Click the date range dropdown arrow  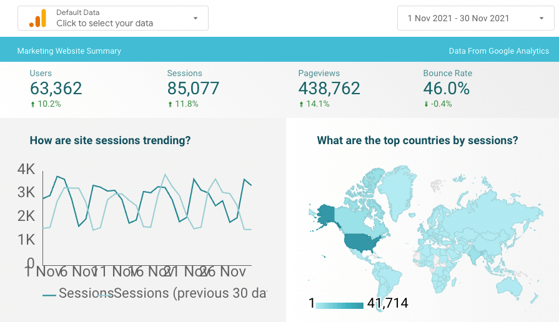[x=542, y=18]
